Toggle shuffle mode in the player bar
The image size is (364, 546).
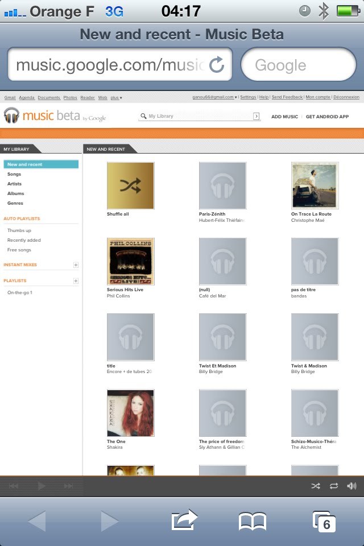tap(316, 486)
